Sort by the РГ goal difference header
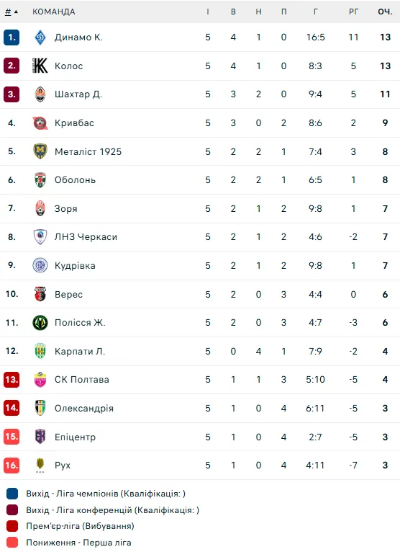 tap(353, 12)
